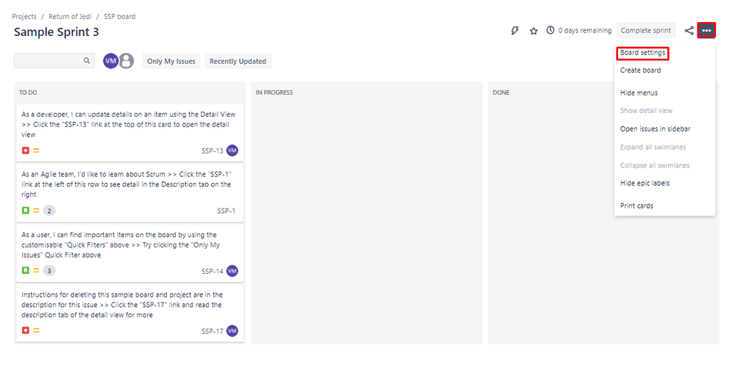Select Expand all swimlanes entry
This screenshot has height=376, width=735.
[x=653, y=148]
